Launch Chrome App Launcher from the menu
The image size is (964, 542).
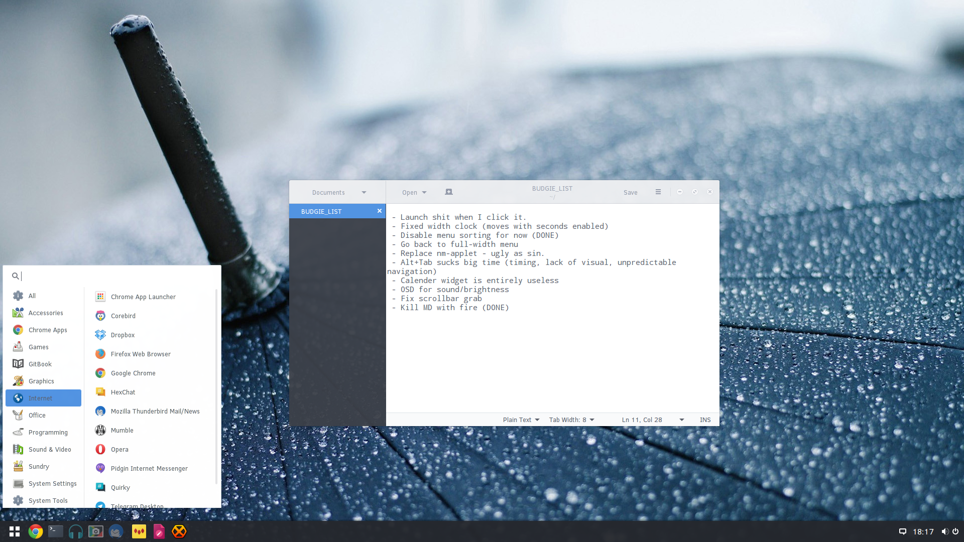(151, 297)
